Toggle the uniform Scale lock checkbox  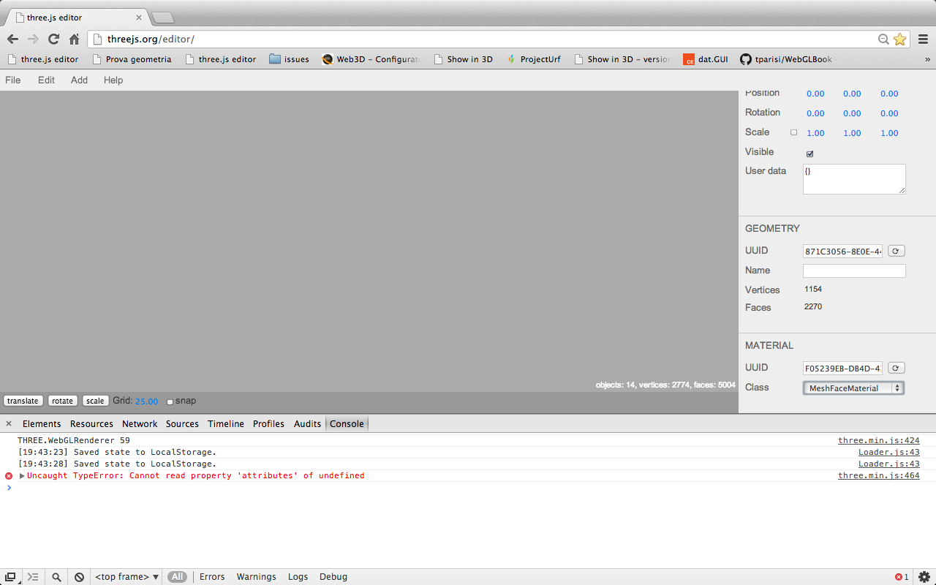793,132
